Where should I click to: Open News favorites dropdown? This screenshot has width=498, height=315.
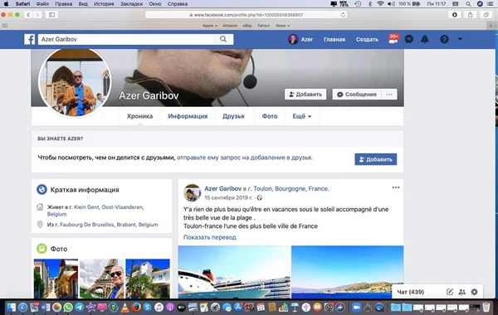click(x=283, y=26)
